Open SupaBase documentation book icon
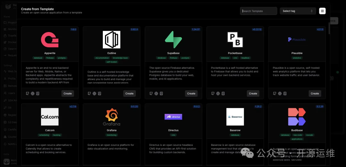Viewport: 346px width, 167px height. click(x=161, y=93)
